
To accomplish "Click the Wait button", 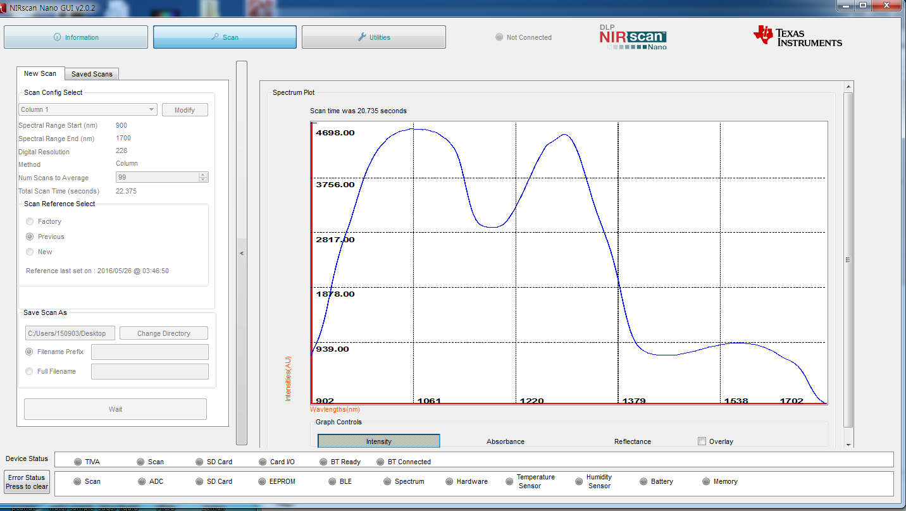I will (115, 409).
